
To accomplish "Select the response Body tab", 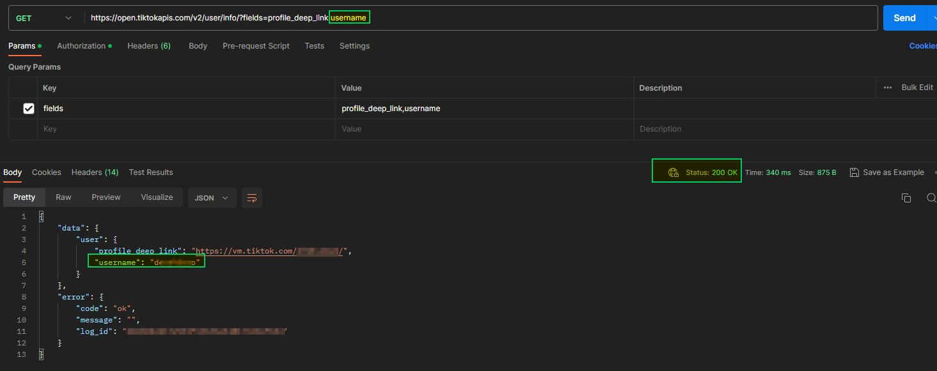I will point(12,172).
